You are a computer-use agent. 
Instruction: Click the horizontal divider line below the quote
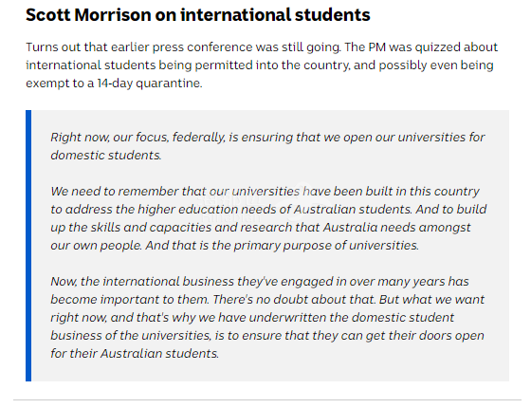(267, 399)
